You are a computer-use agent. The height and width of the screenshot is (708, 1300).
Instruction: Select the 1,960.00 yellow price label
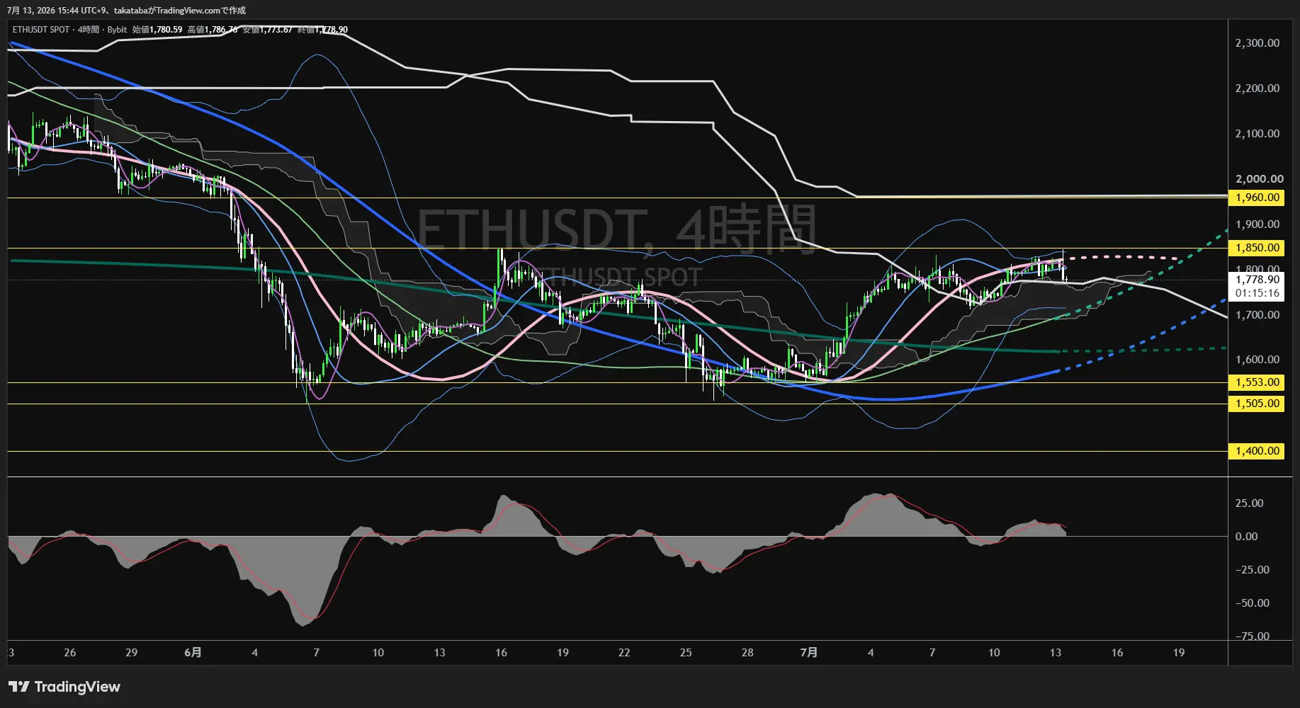tap(1257, 198)
